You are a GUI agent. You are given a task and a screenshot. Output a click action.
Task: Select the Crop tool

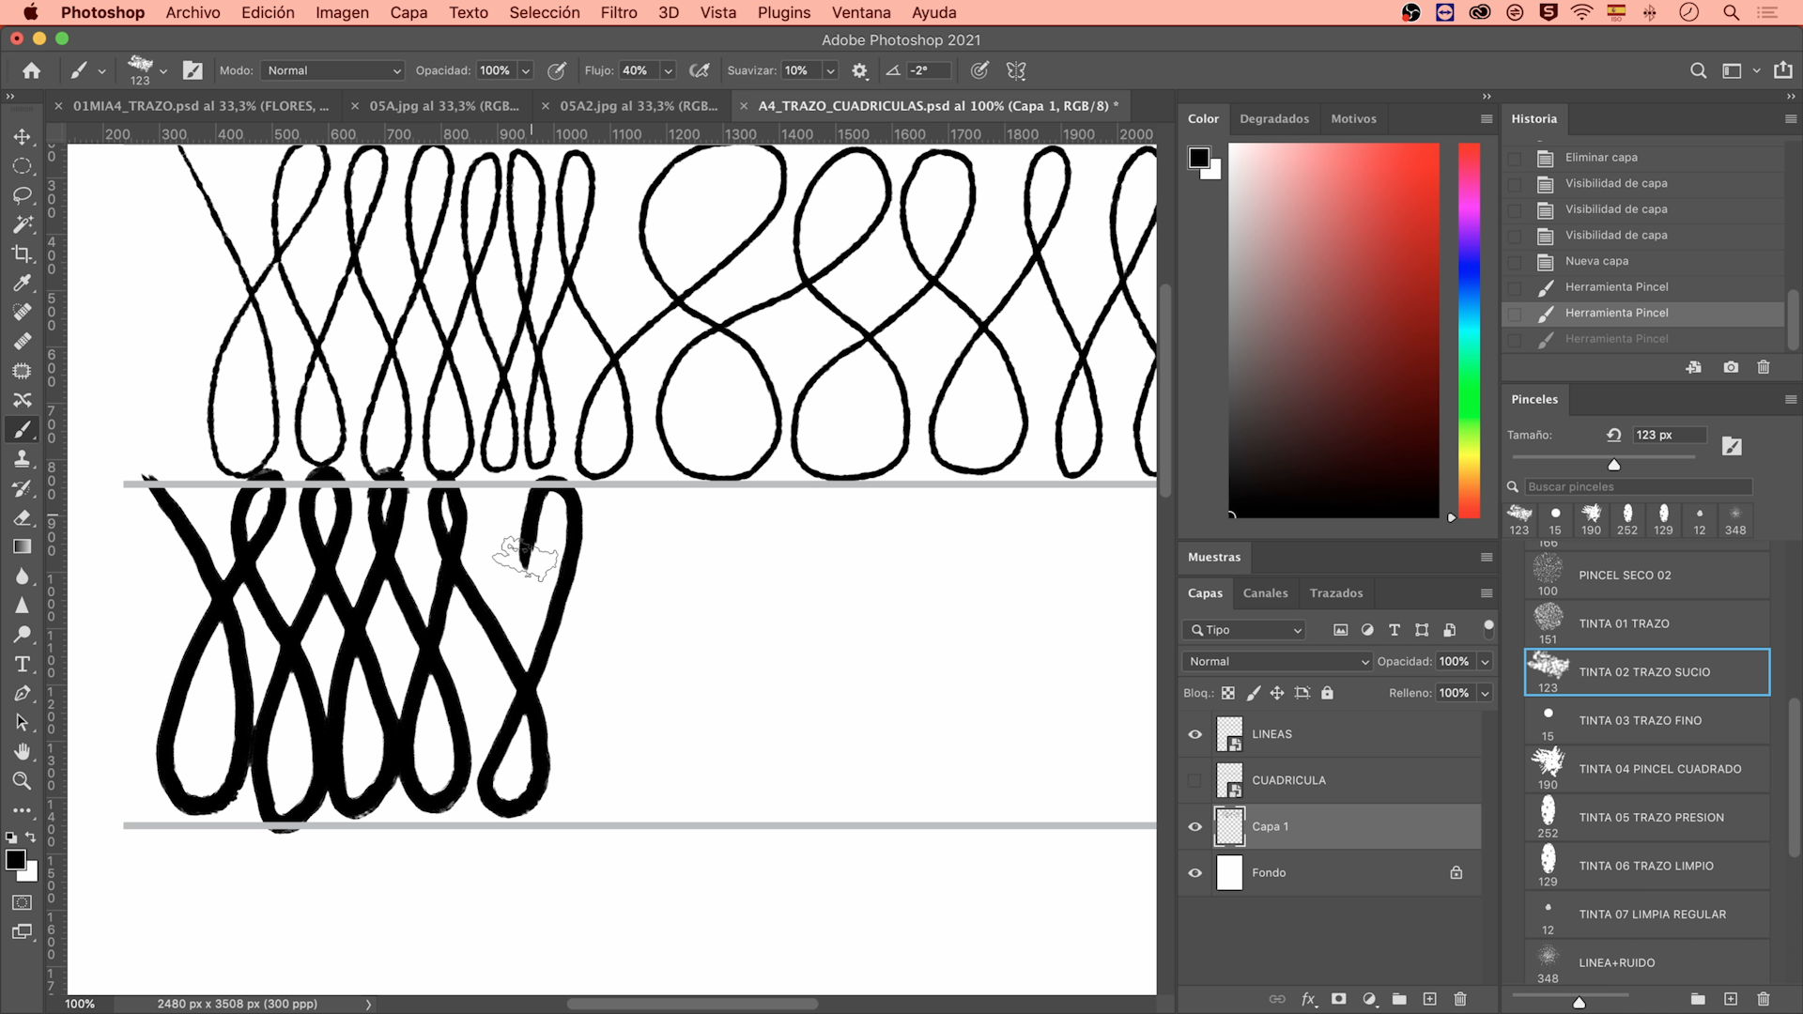(x=22, y=253)
